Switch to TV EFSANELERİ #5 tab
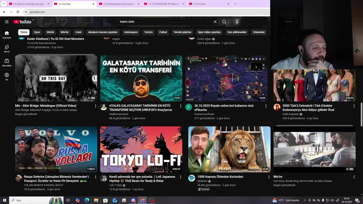Image resolution: width=363 pixels, height=204 pixels. (164, 4)
